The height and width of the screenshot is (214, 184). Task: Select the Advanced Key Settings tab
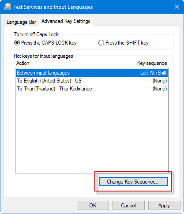(66, 21)
